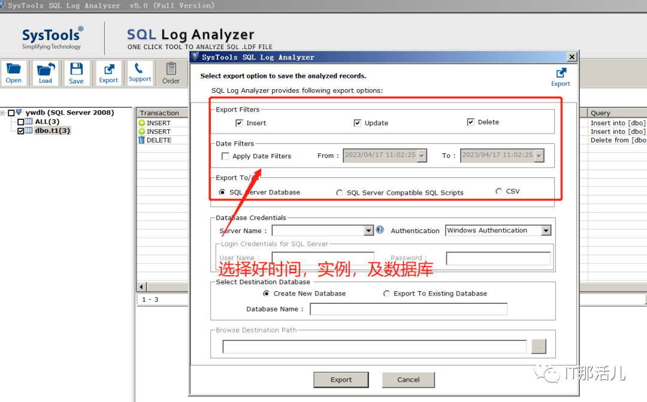Click the Open toolbar icon
This screenshot has width=647, height=402.
tap(14, 73)
